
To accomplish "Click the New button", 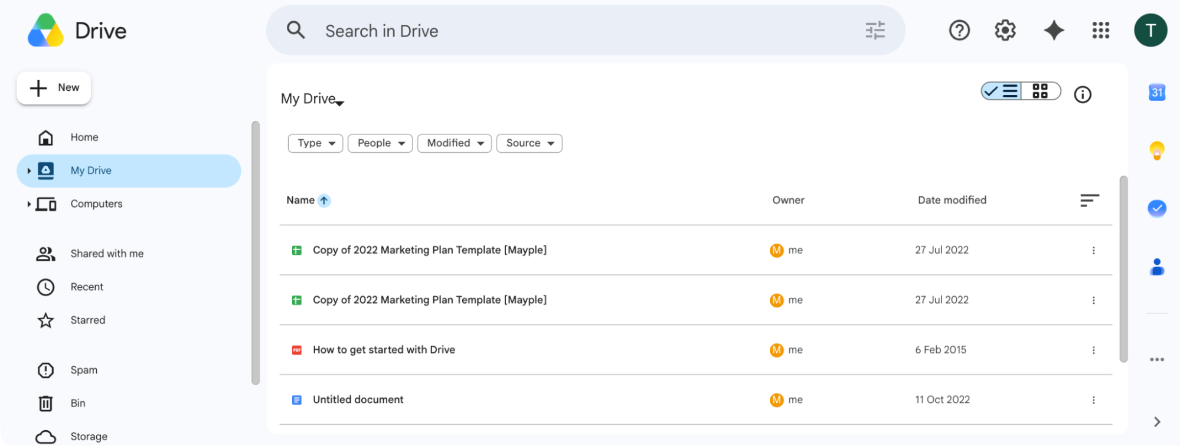I will [x=54, y=88].
